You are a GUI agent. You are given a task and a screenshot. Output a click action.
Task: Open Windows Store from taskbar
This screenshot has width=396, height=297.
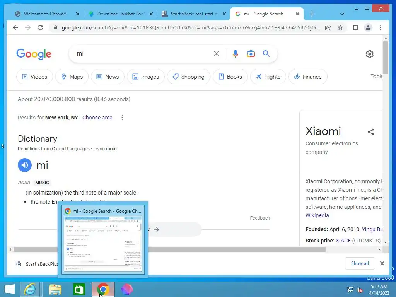coord(79,289)
